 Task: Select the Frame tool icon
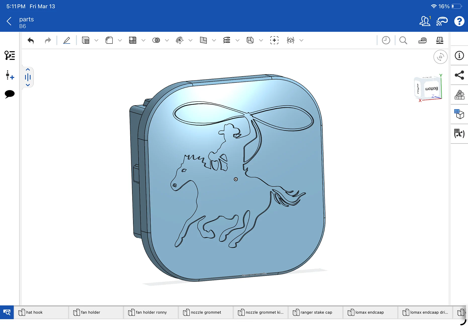[x=290, y=40]
